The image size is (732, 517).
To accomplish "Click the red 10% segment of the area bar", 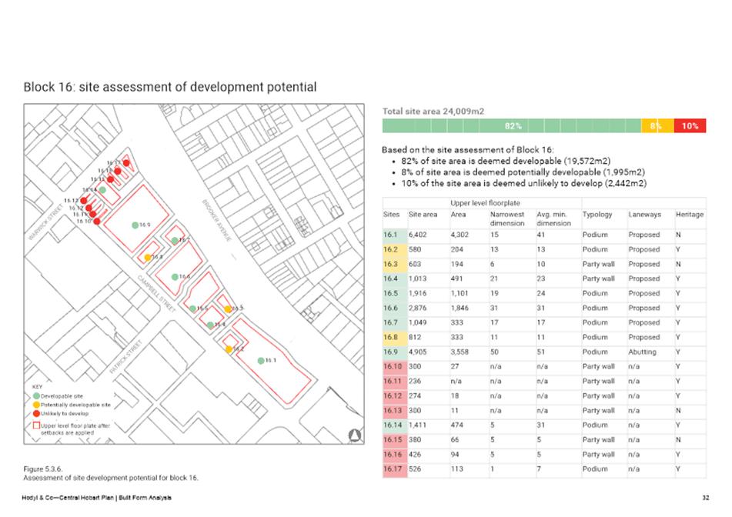I will pyautogui.click(x=690, y=126).
